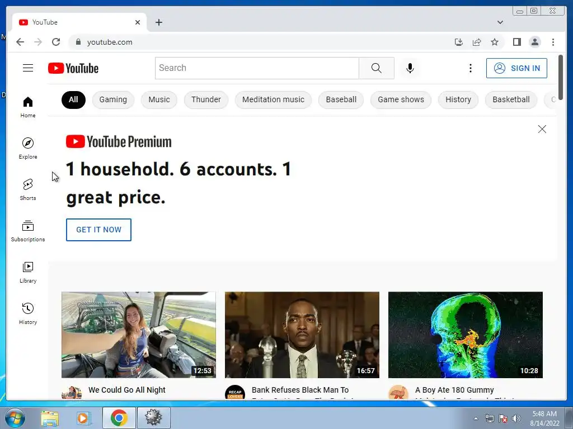Open the 10:28 skull scan thumbnail
Screen dimensions: 573x429
(465, 335)
